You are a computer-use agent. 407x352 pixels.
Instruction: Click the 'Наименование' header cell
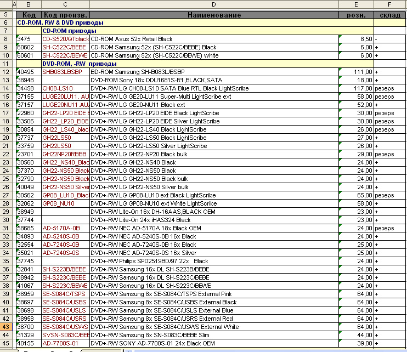214,15
